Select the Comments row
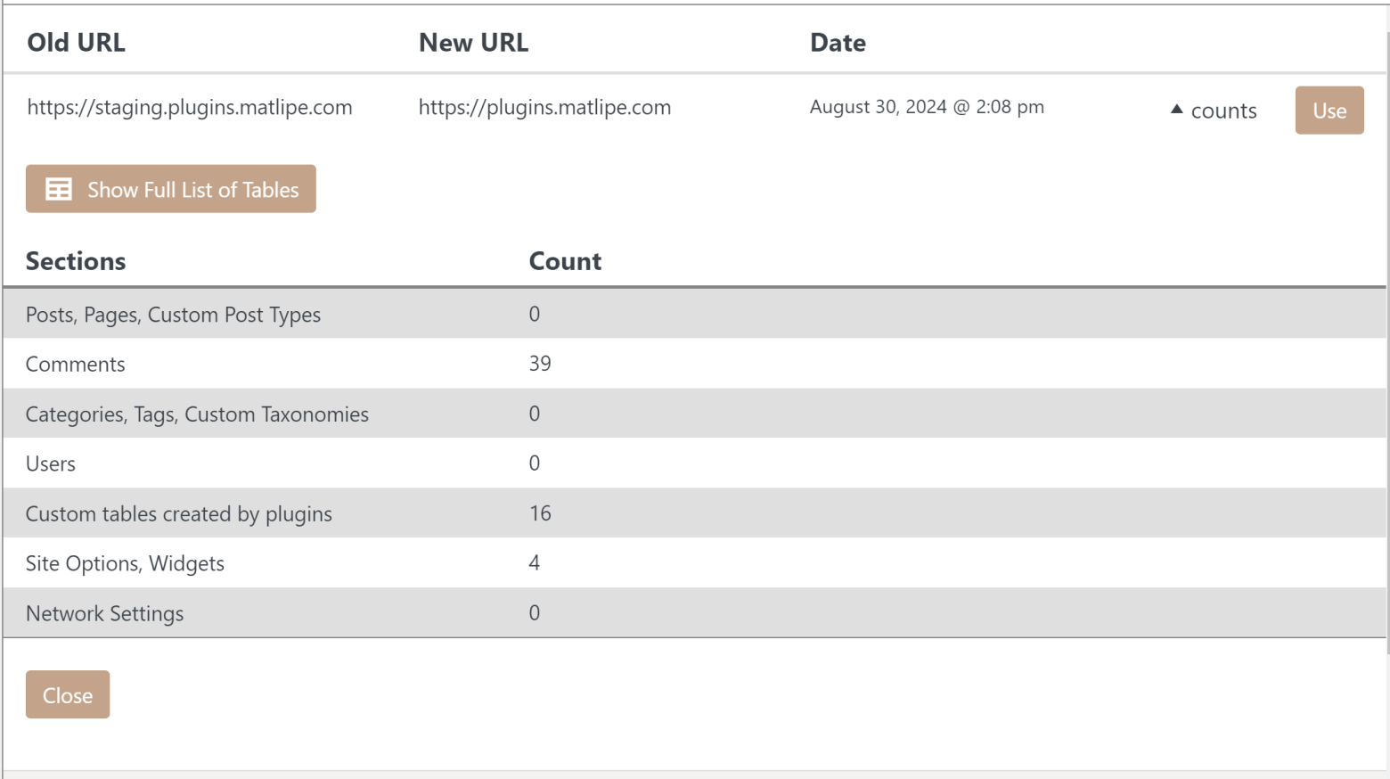 coord(76,365)
